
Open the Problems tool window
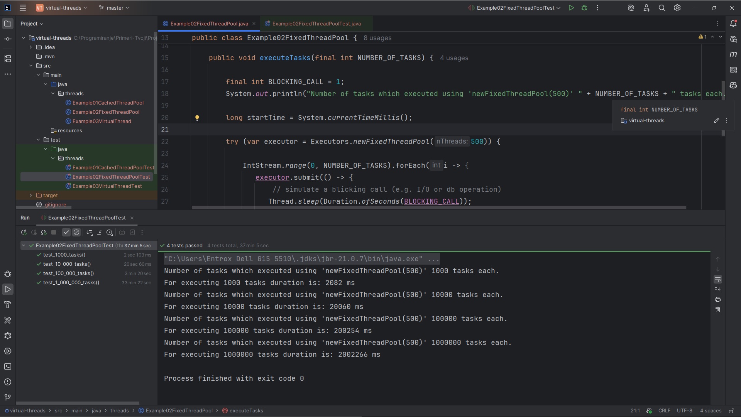coord(8,382)
